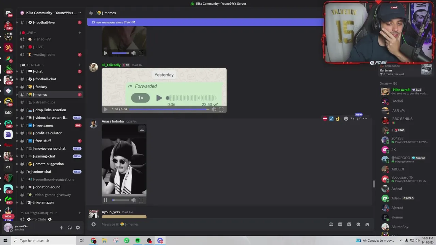Viewport: 436px width, 245px height.
Task: Open the apps/activities controller icon
Action: coord(367,224)
